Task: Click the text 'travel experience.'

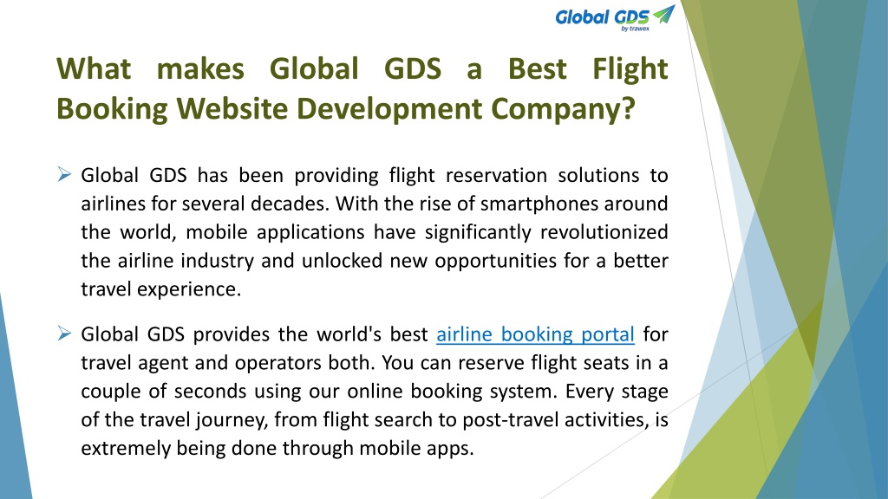Action: pyautogui.click(x=160, y=289)
